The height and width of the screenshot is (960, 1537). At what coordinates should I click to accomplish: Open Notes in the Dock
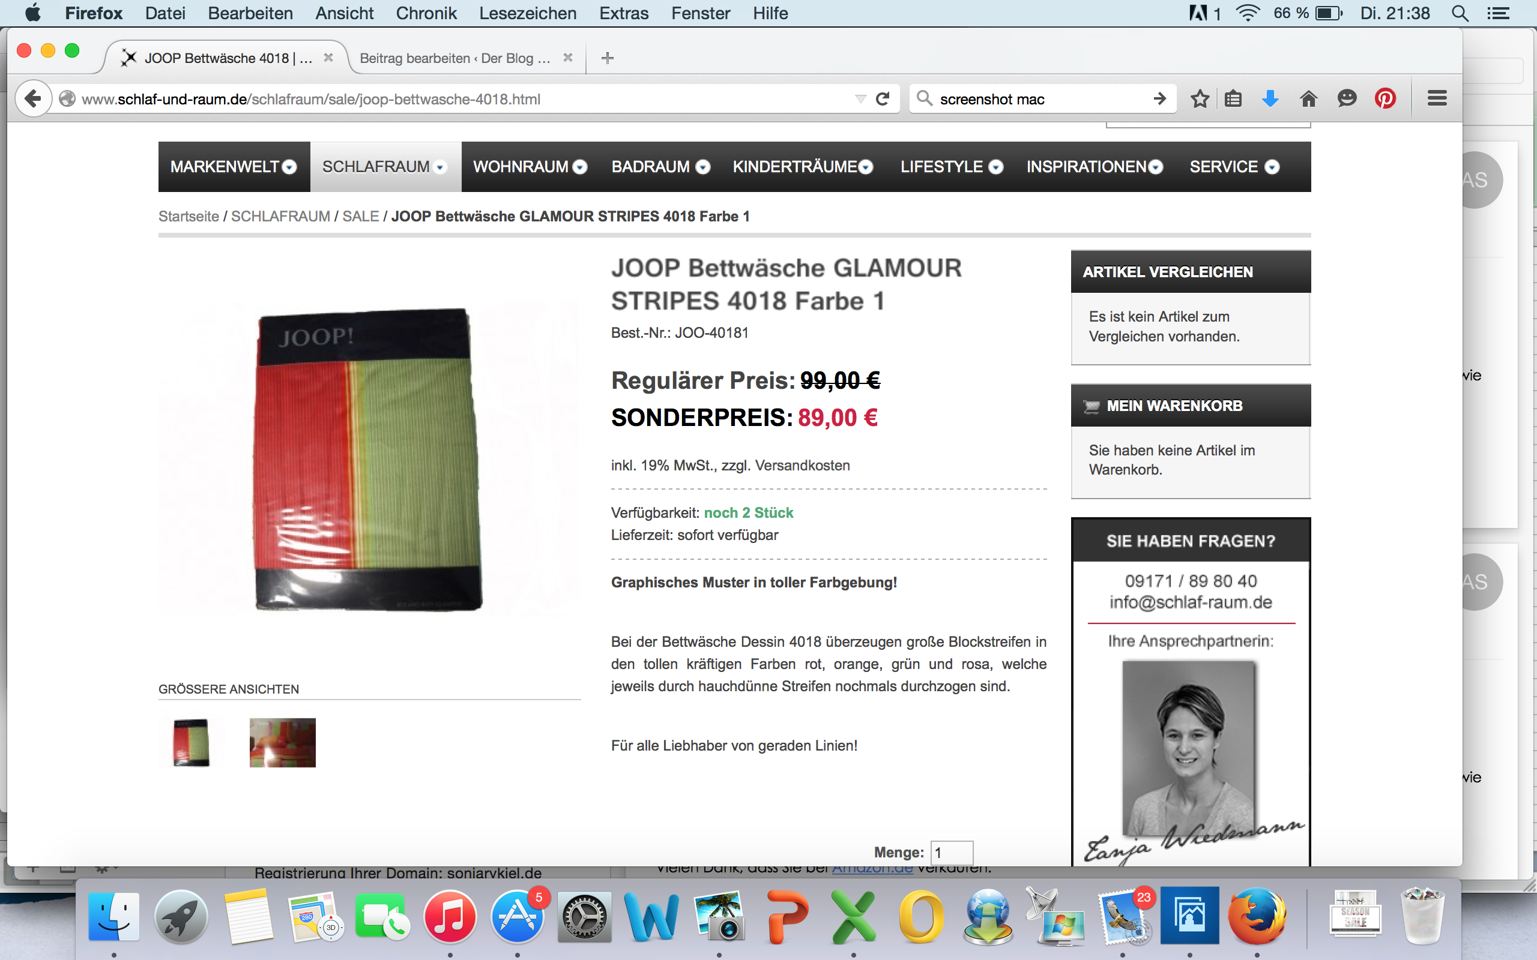click(x=249, y=916)
